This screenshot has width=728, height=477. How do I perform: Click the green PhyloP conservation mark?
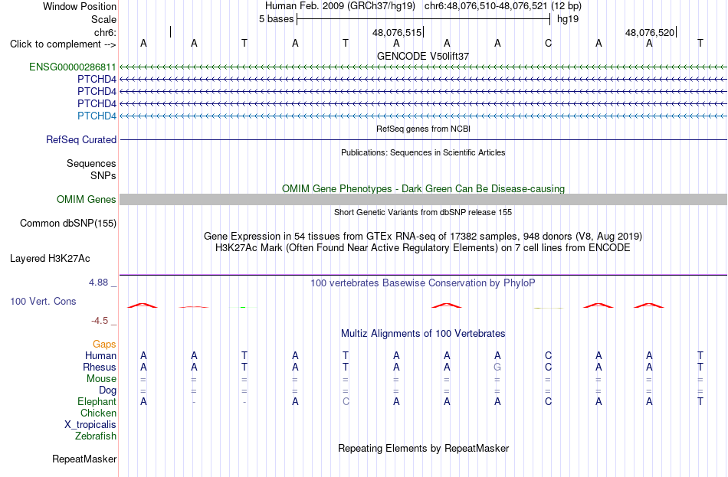[x=243, y=307]
